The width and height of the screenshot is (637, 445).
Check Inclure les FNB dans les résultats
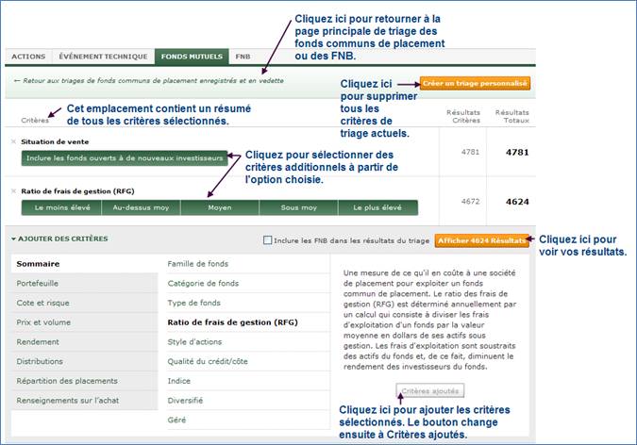[267, 240]
